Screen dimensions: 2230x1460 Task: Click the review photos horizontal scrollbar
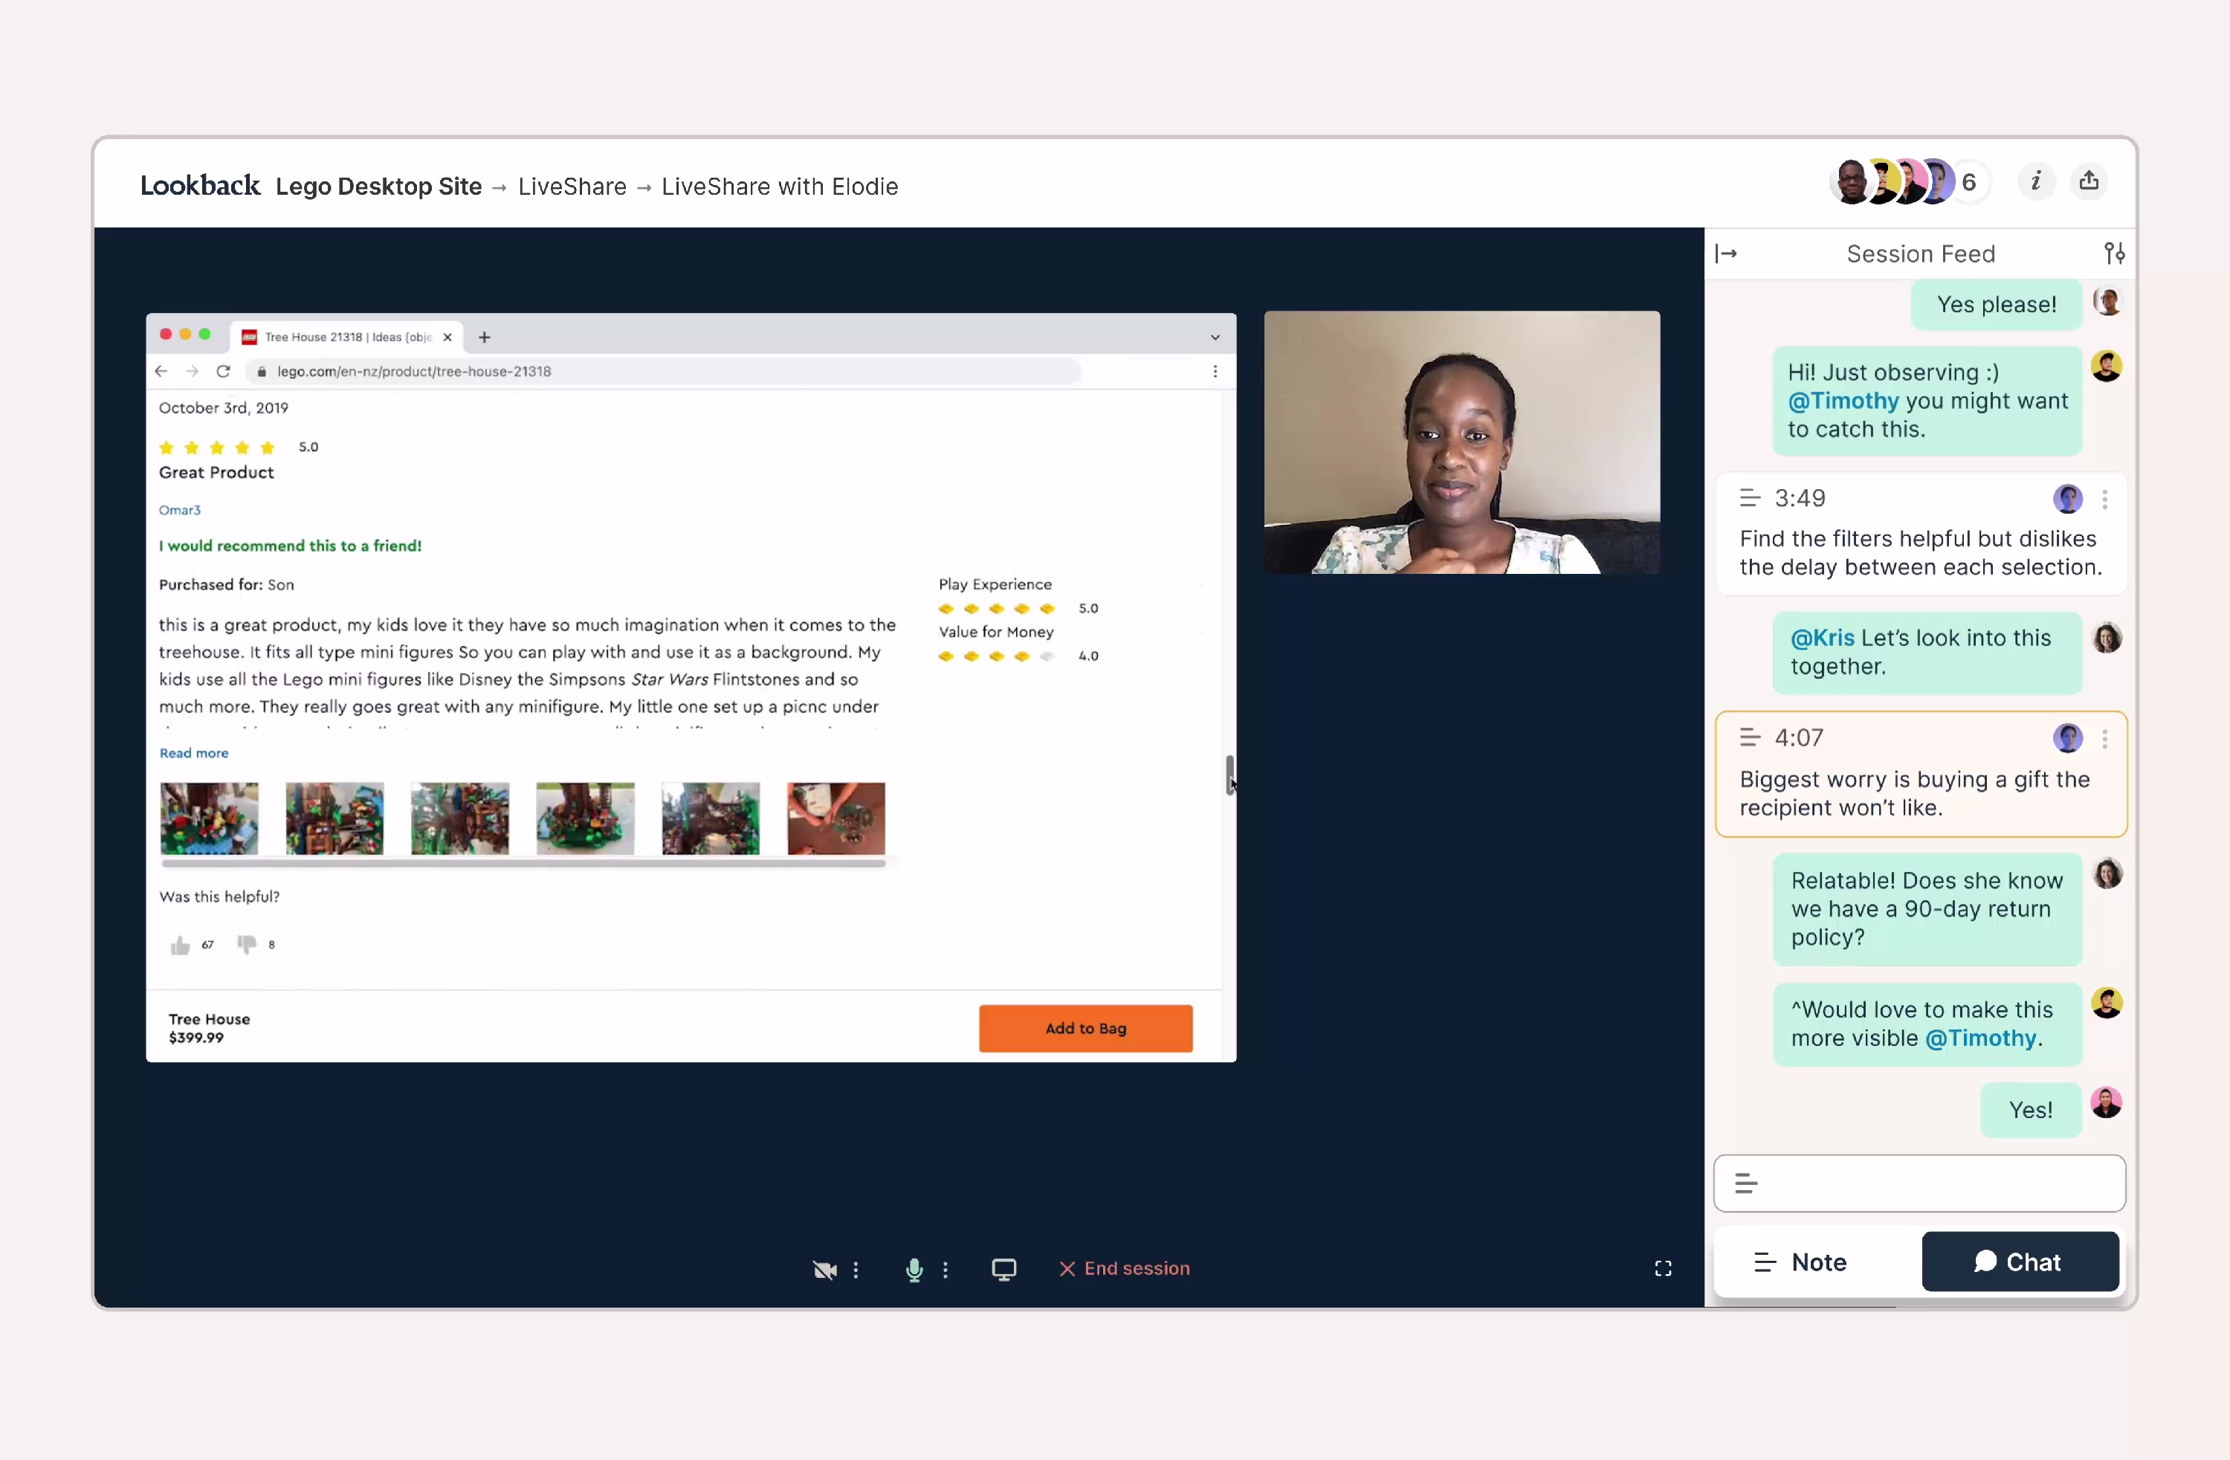coord(523,863)
